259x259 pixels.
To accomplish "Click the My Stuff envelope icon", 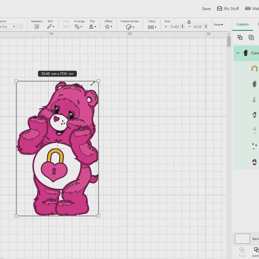I will click(219, 8).
